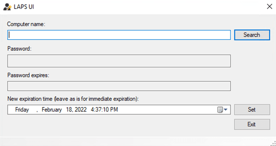The height and width of the screenshot is (146, 276).
Task: Click the LAPS UI user-key app icon
Action: 7,7
